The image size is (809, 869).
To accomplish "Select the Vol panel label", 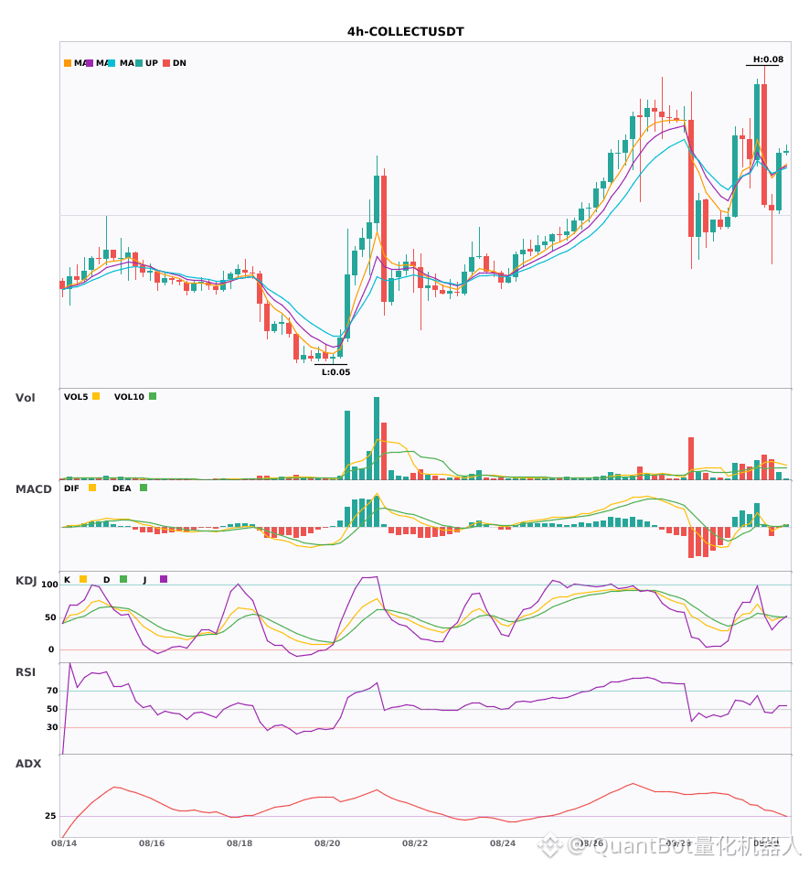I will tap(25, 397).
